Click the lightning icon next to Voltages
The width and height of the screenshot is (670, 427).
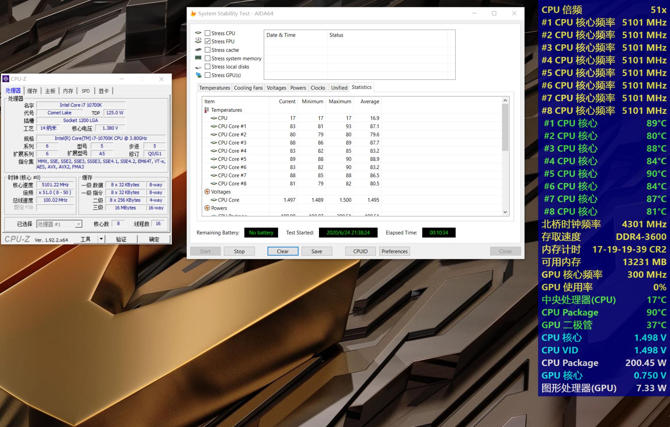pos(207,192)
